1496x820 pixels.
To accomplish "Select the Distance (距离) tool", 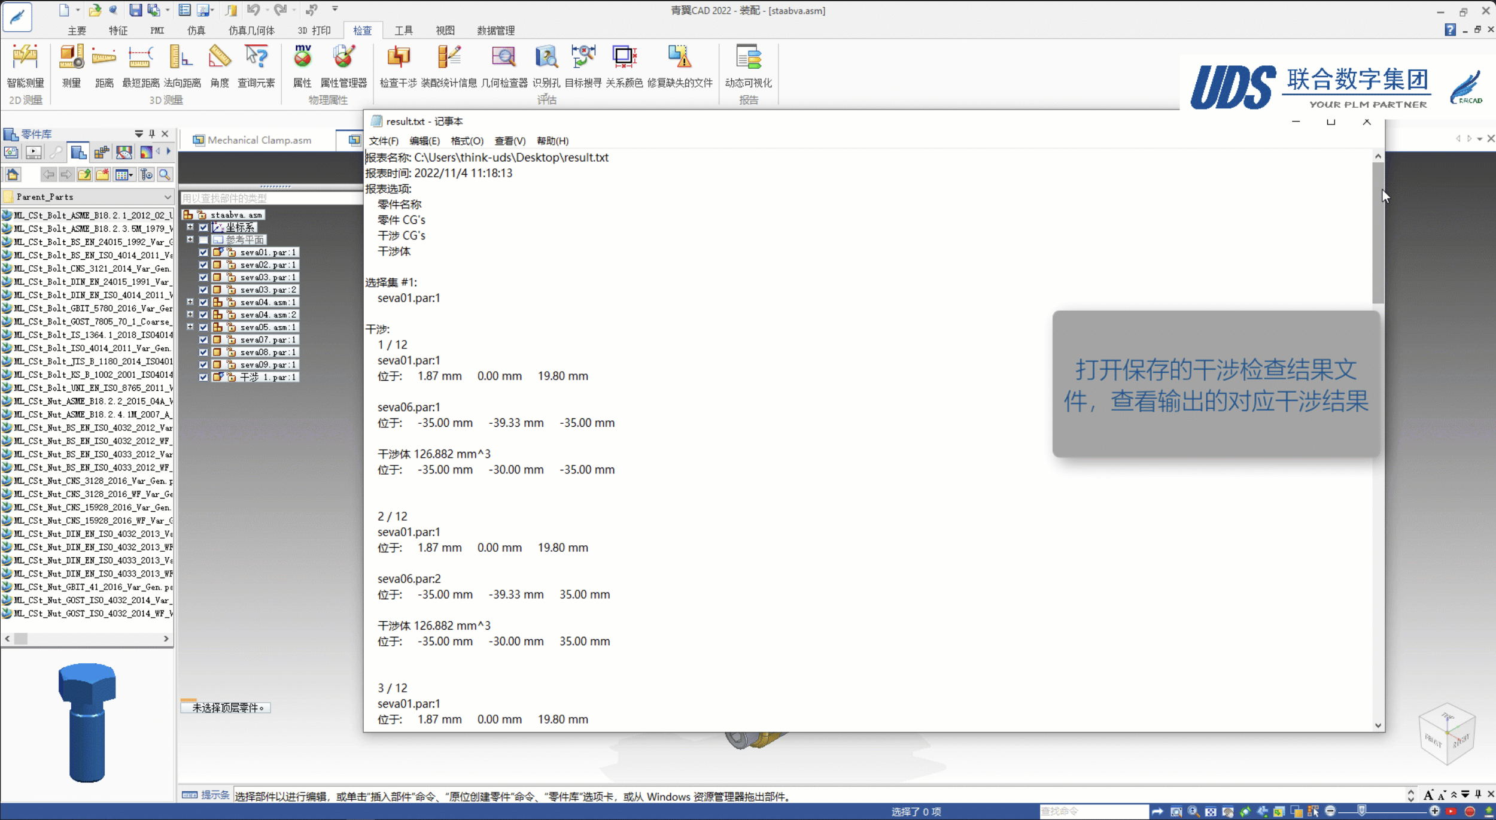I will tap(104, 66).
